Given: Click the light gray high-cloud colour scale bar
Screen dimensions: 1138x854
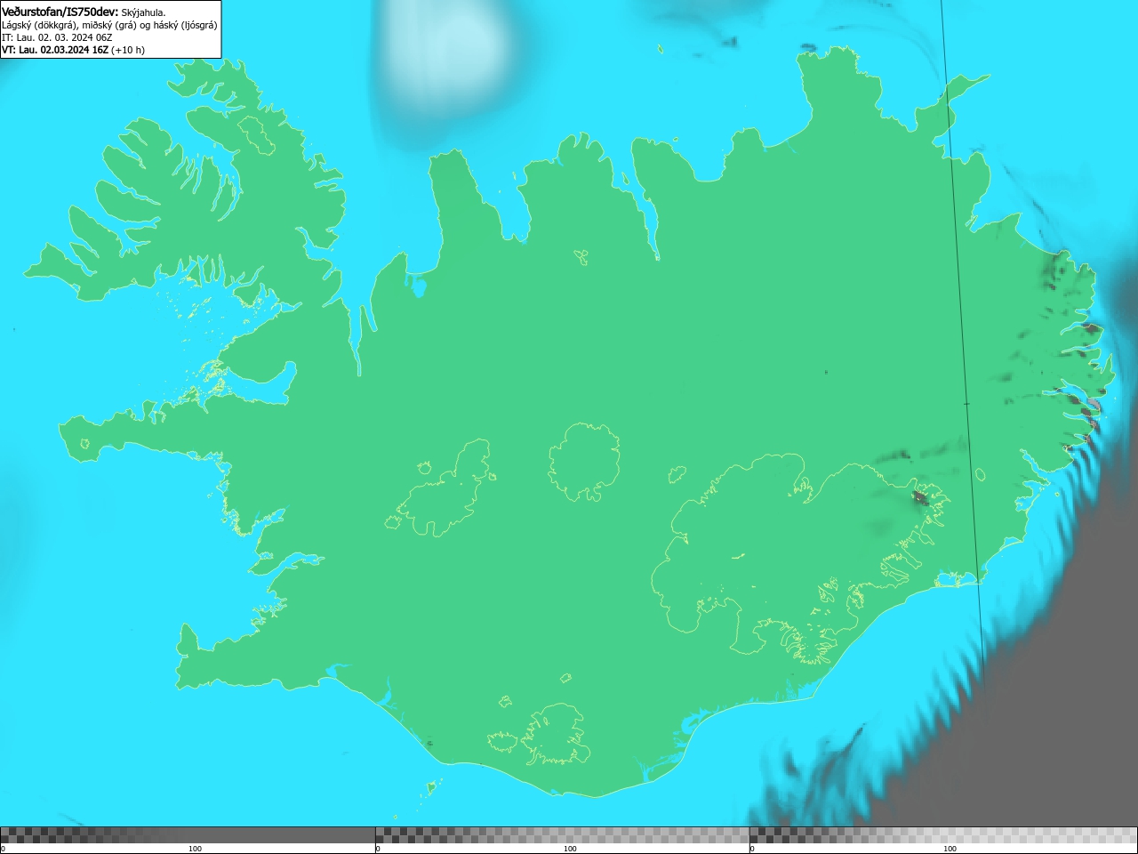Looking at the screenshot, I should 943,834.
